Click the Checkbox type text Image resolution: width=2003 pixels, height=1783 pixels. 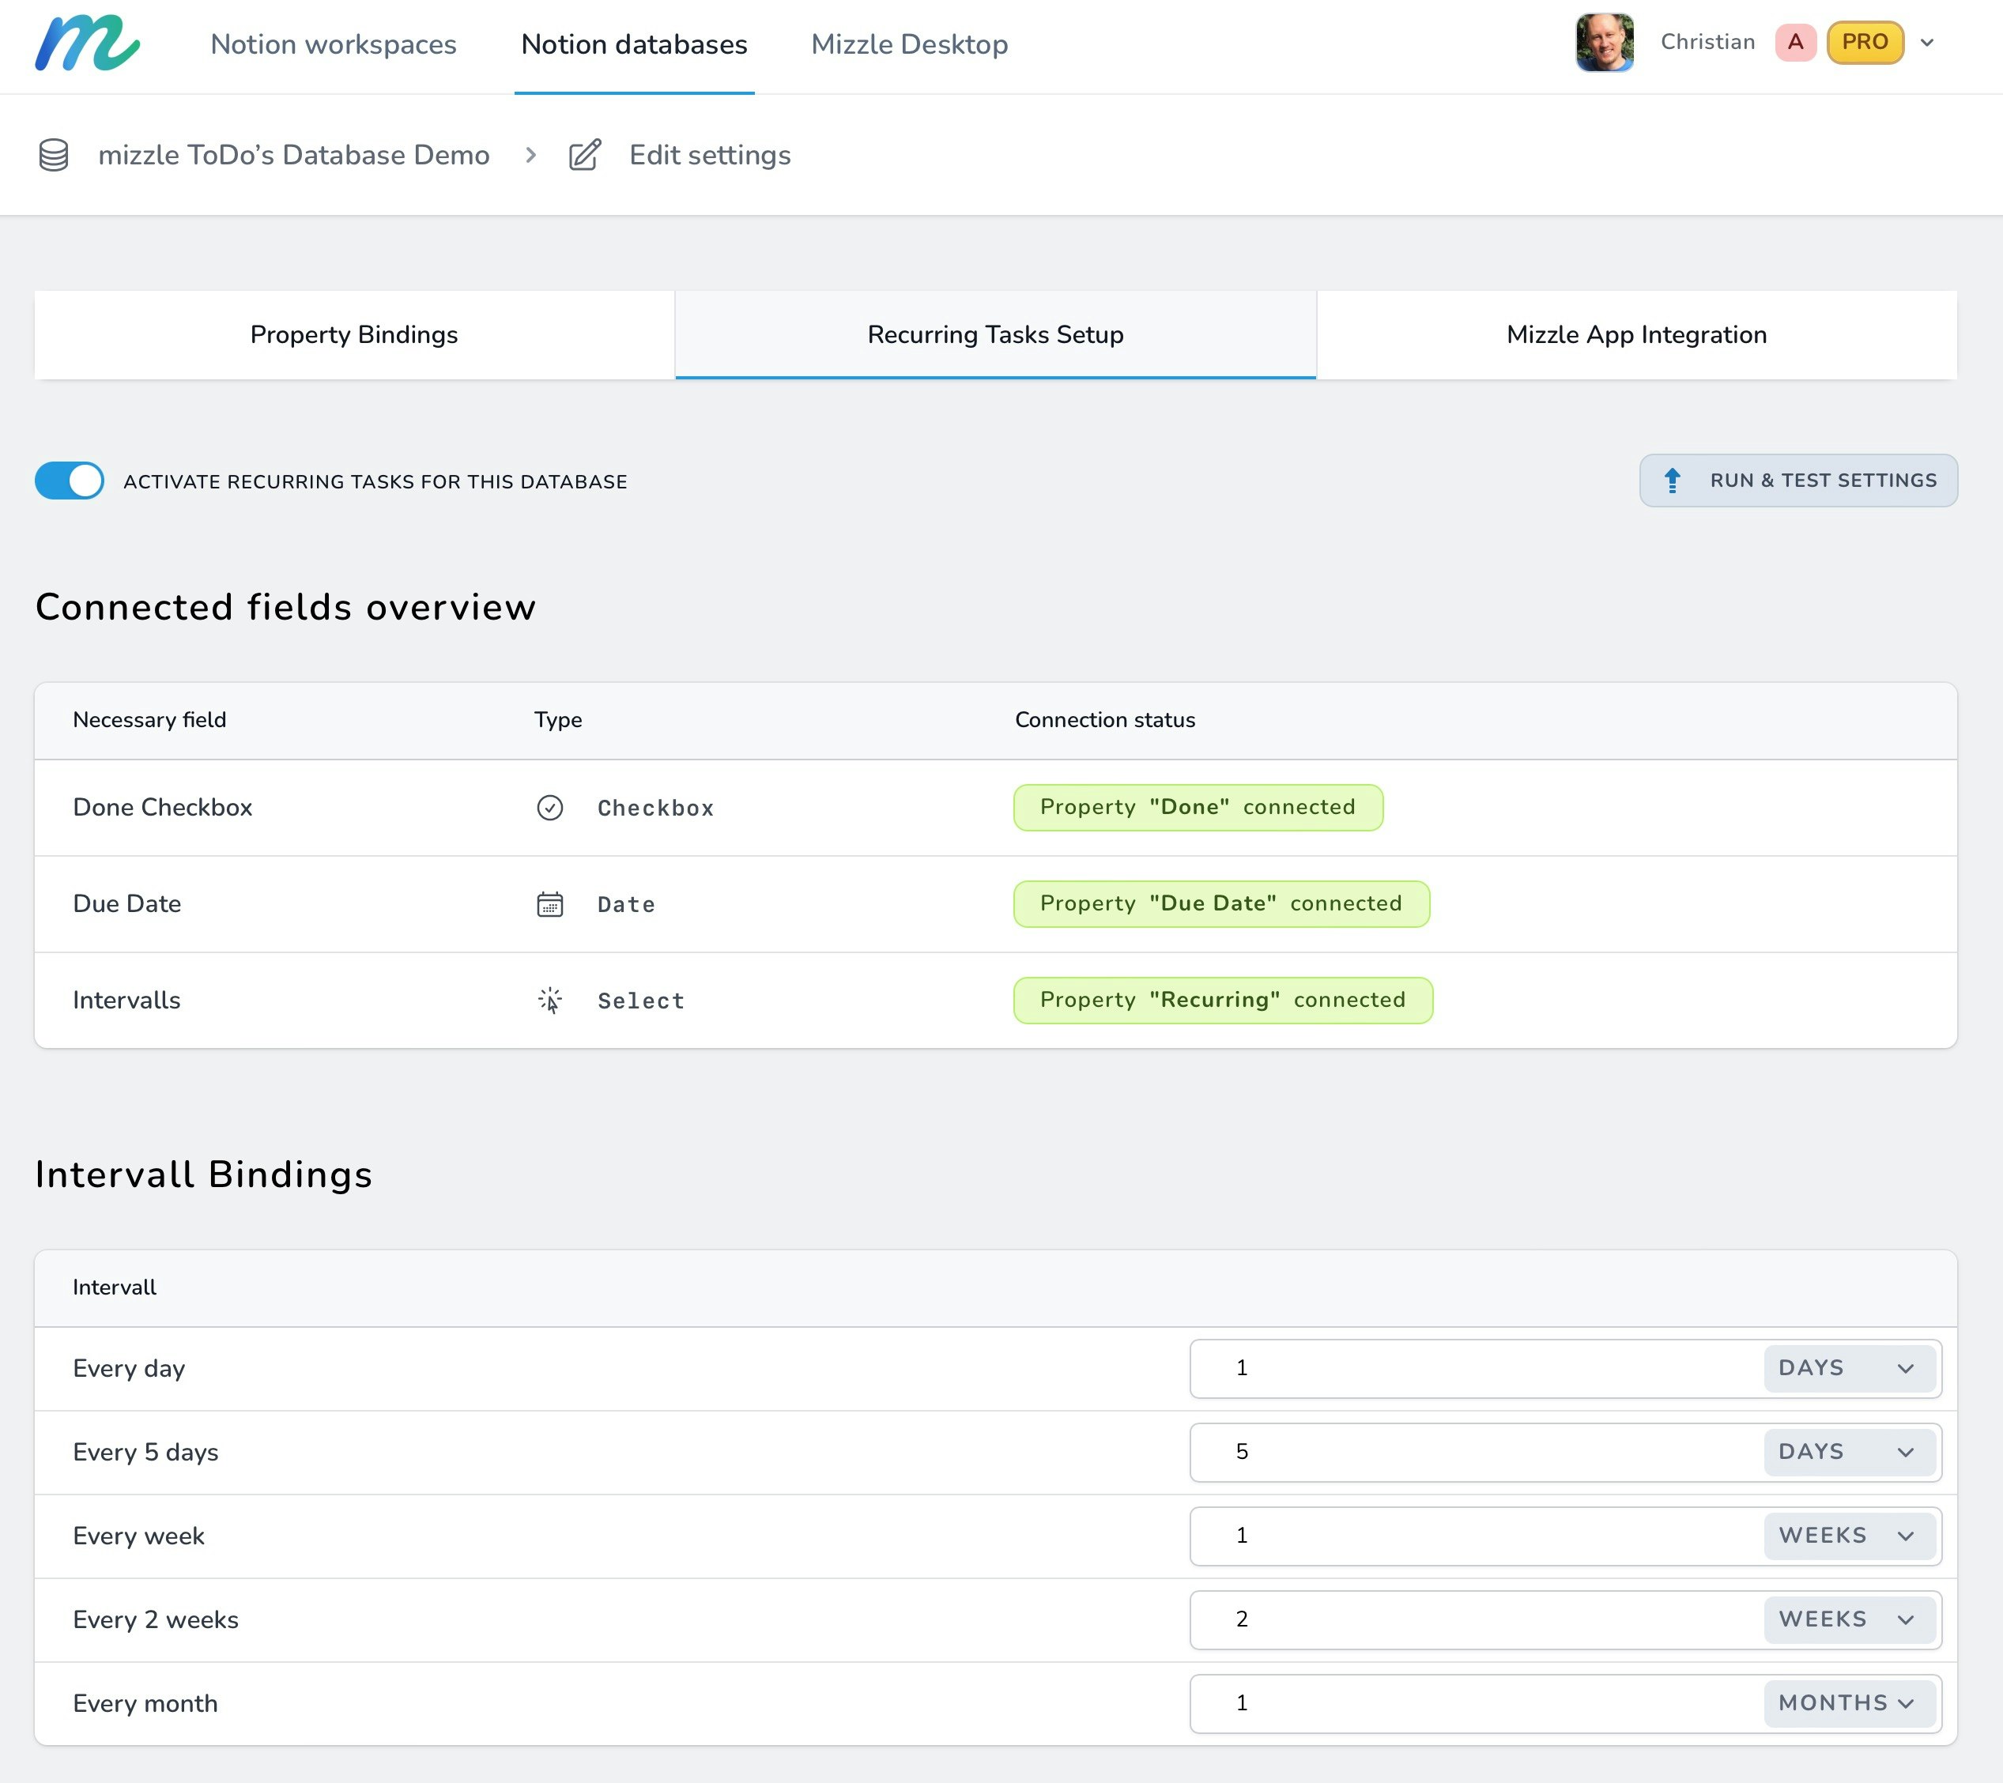[655, 809]
